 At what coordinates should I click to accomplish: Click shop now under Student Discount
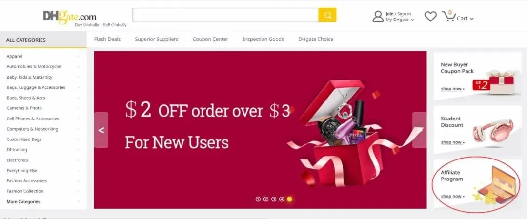pos(453,142)
